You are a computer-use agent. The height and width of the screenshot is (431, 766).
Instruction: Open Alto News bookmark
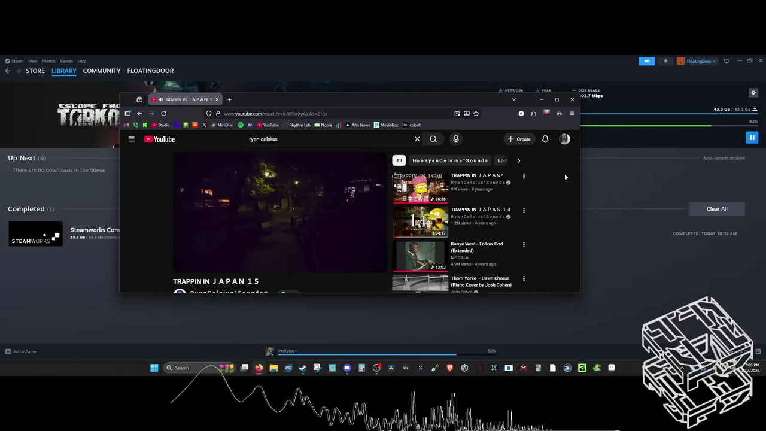pos(357,125)
